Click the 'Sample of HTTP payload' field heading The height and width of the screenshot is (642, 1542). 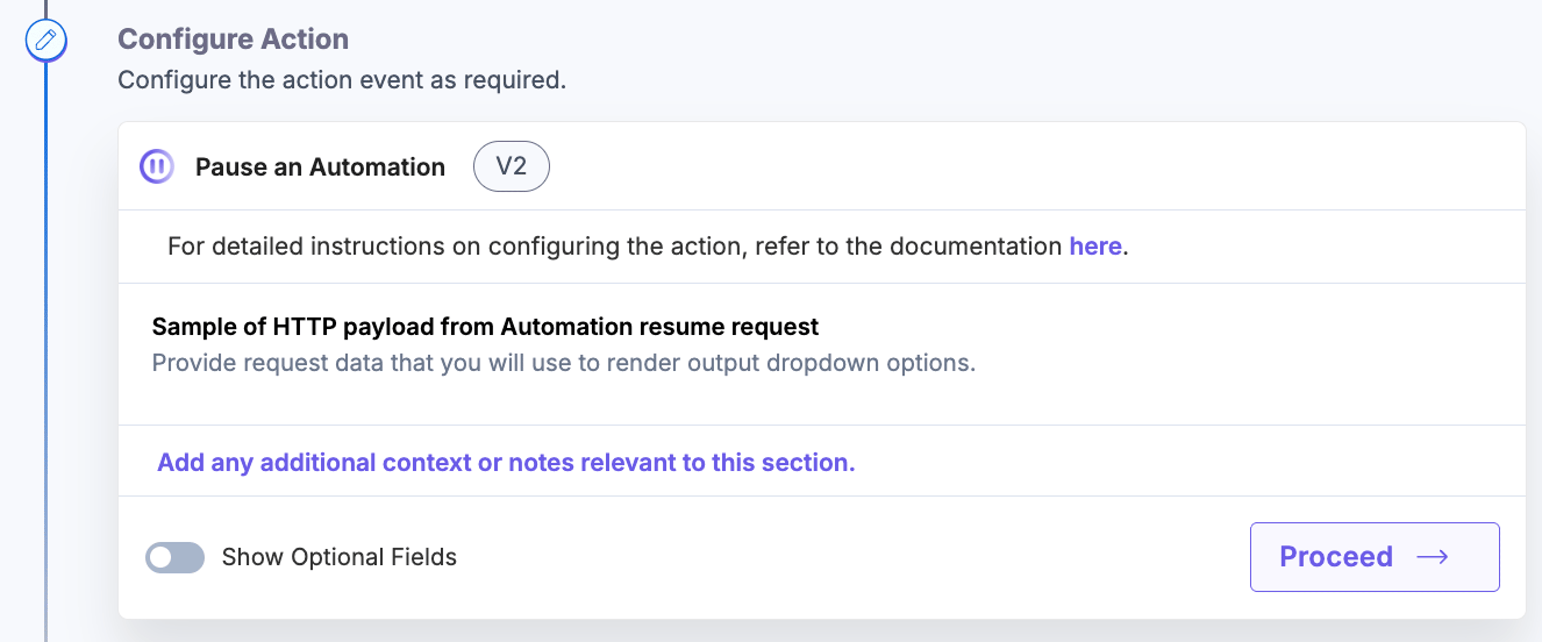click(485, 327)
